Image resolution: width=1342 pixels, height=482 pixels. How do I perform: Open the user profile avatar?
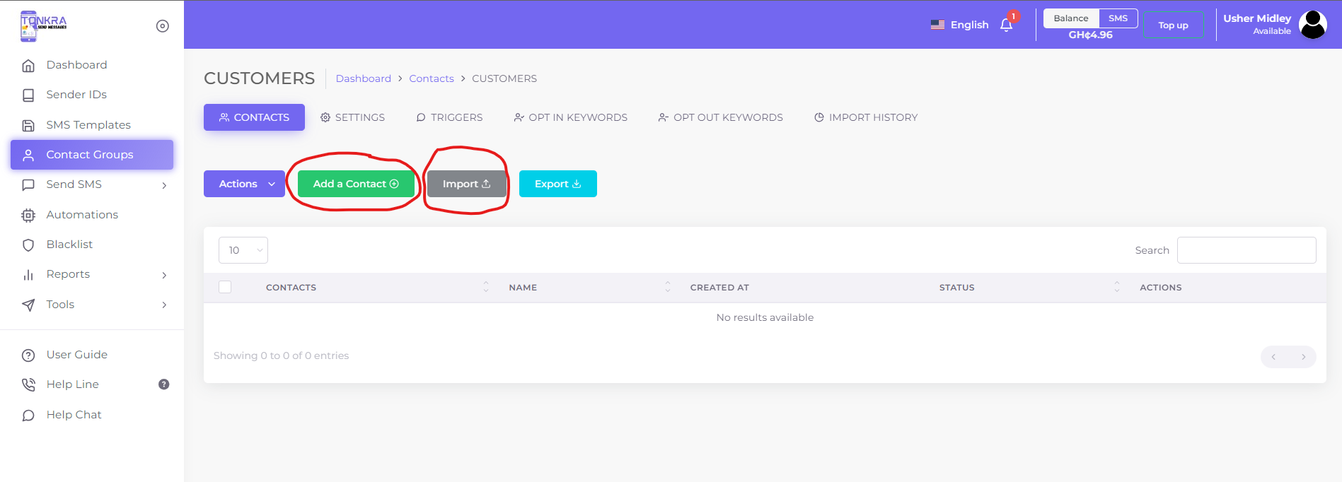coord(1312,25)
